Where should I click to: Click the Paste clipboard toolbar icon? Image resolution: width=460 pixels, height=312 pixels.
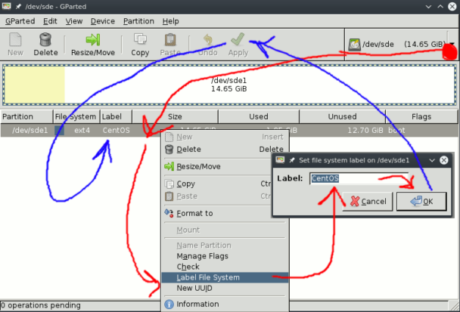pos(170,39)
